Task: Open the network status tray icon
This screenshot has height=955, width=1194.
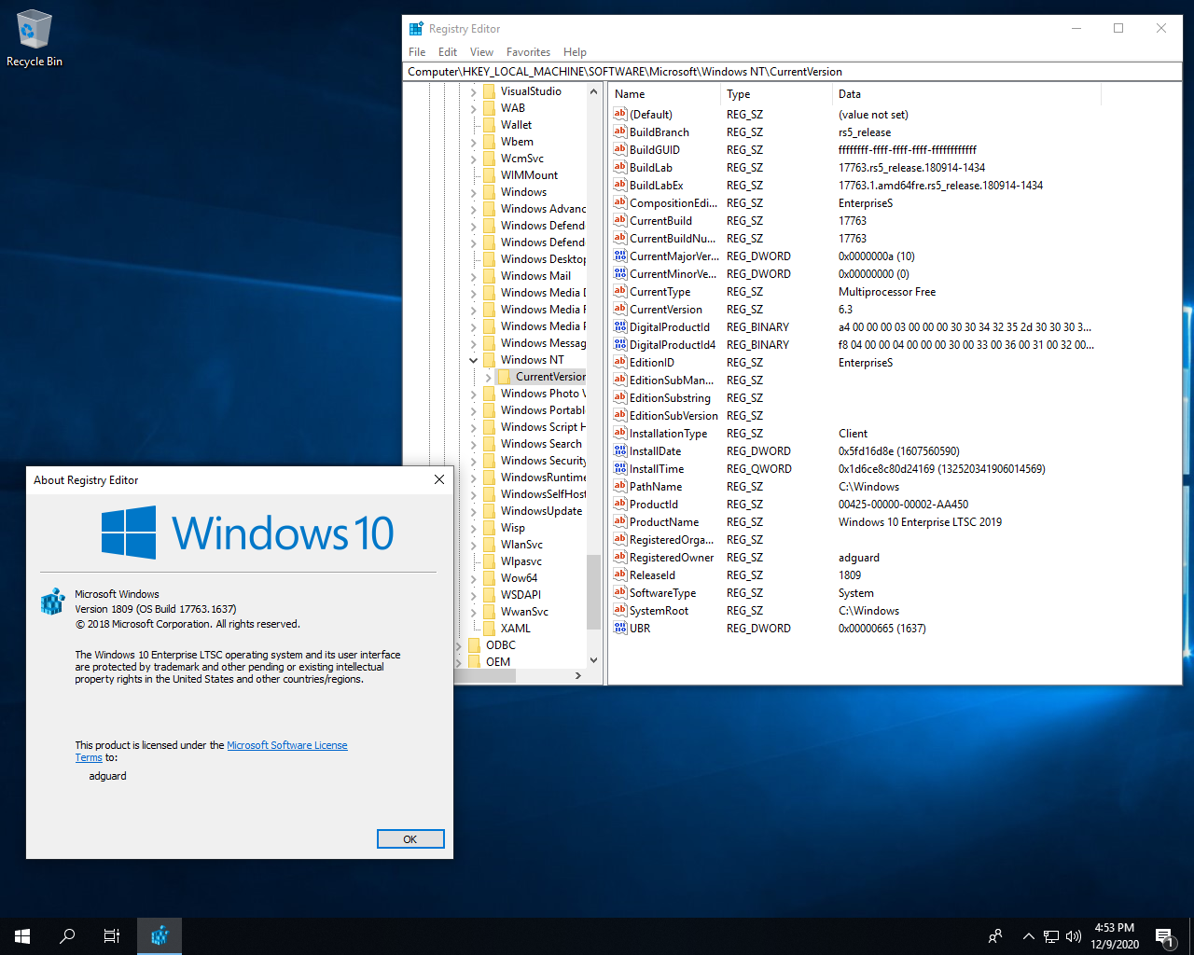Action: (1051, 936)
